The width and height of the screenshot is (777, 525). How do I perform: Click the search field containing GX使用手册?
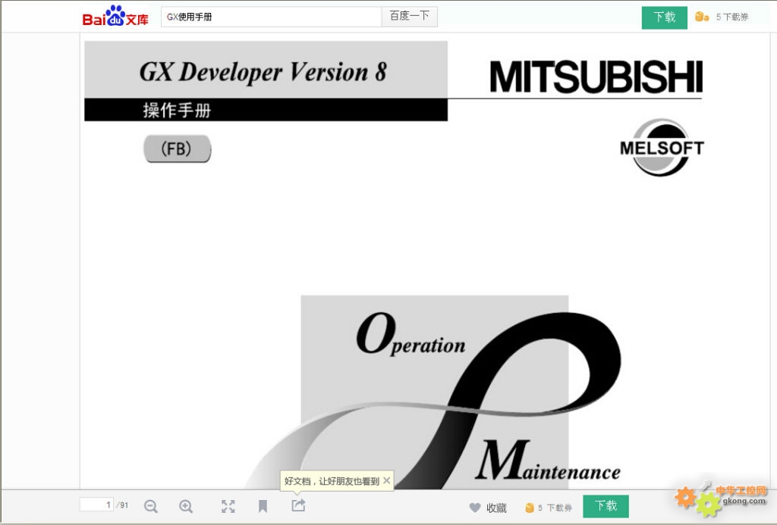pos(271,17)
